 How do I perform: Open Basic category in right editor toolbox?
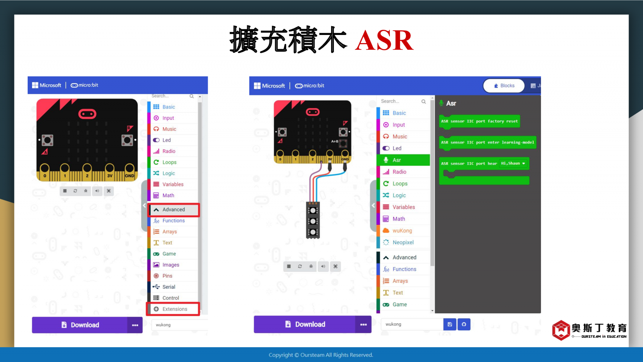pos(403,113)
